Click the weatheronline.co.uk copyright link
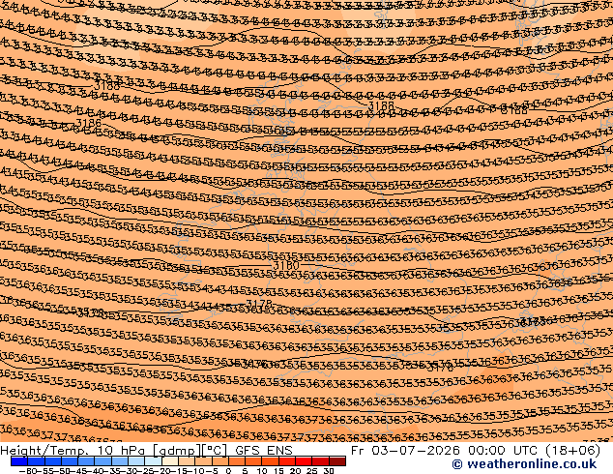This screenshot has height=474, width=613. pos(524,464)
